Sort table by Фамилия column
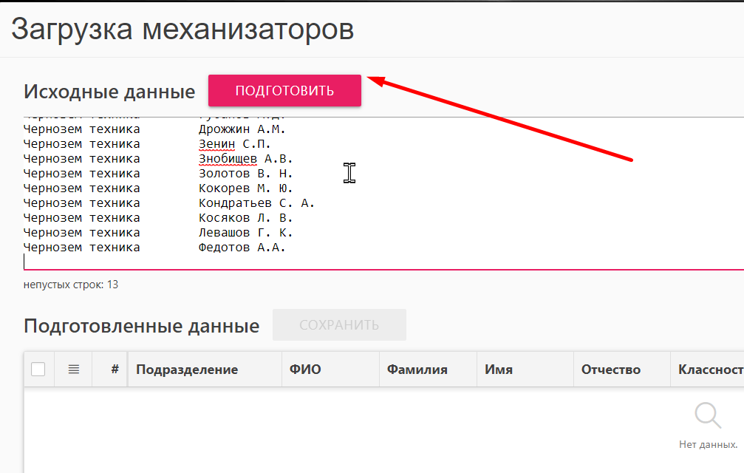This screenshot has height=473, width=744. (417, 370)
